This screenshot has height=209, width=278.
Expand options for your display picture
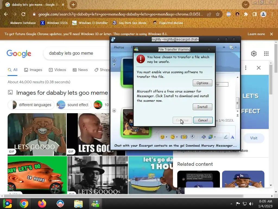pyautogui.click(x=114, y=110)
